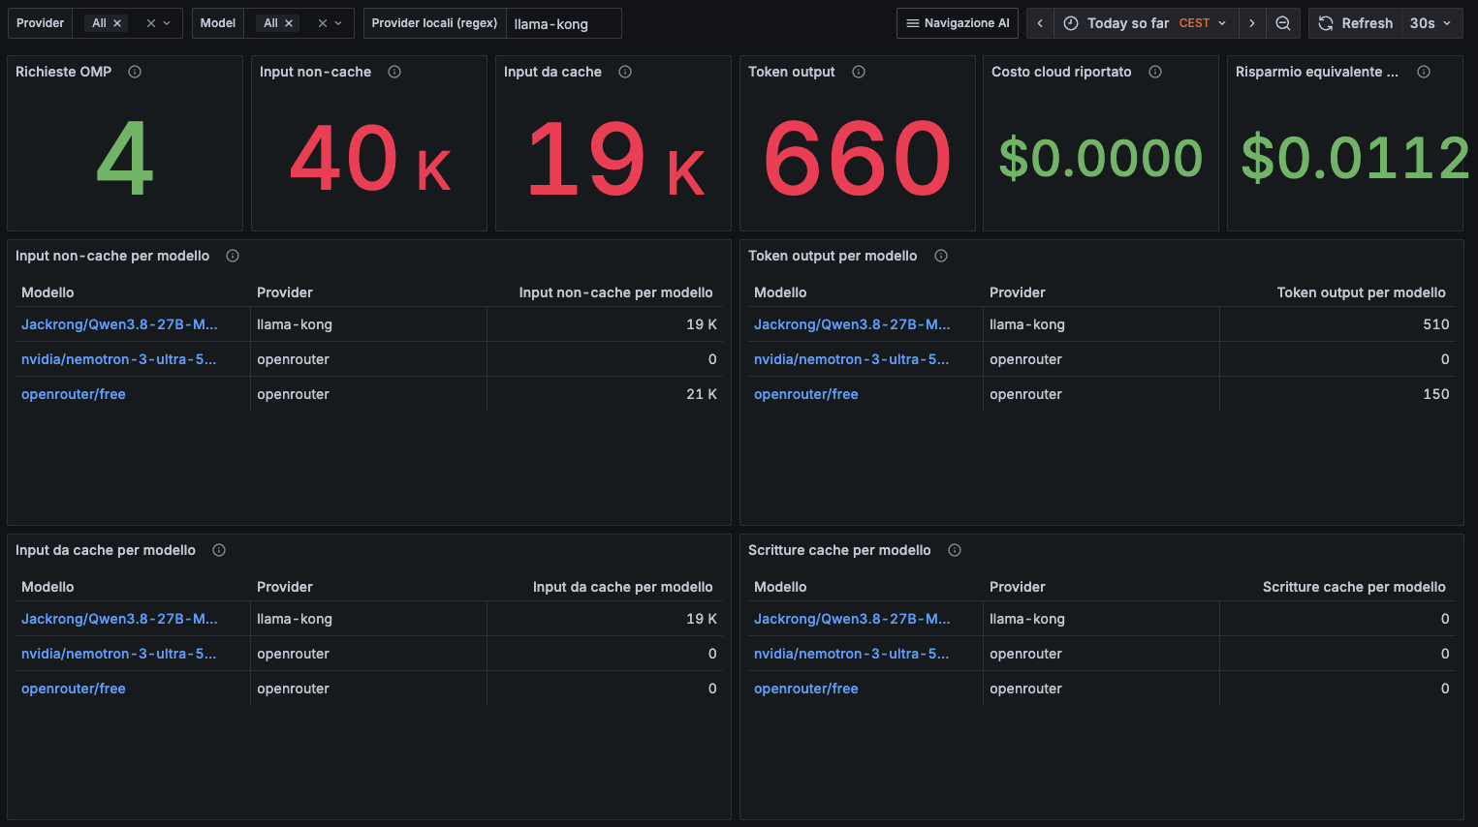Image resolution: width=1478 pixels, height=827 pixels.
Task: Expand the Provider variable dropdown
Action: coord(167,23)
